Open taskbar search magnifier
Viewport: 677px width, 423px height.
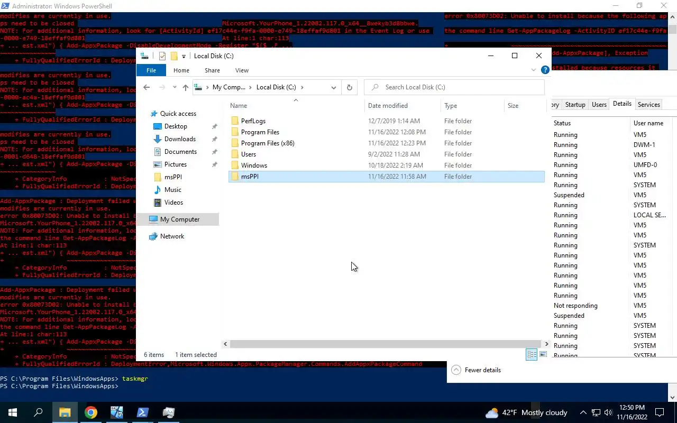[38, 412]
